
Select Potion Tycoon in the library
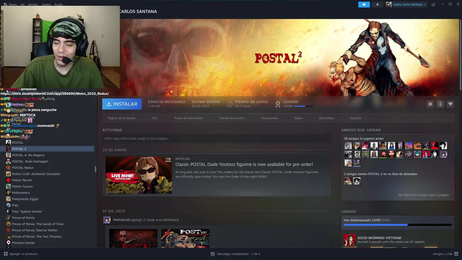(x=22, y=186)
